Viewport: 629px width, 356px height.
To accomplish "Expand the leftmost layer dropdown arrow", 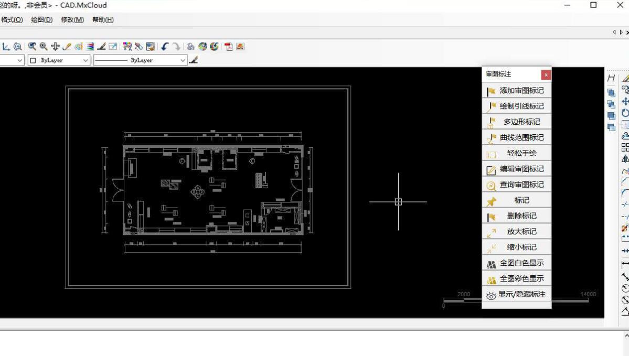I will point(20,60).
